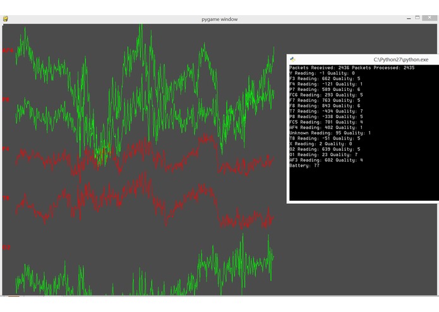Viewport: 439px width, 312px height.
Task: Select the 'P8 Reading: -338' console line
Action: click(x=326, y=117)
